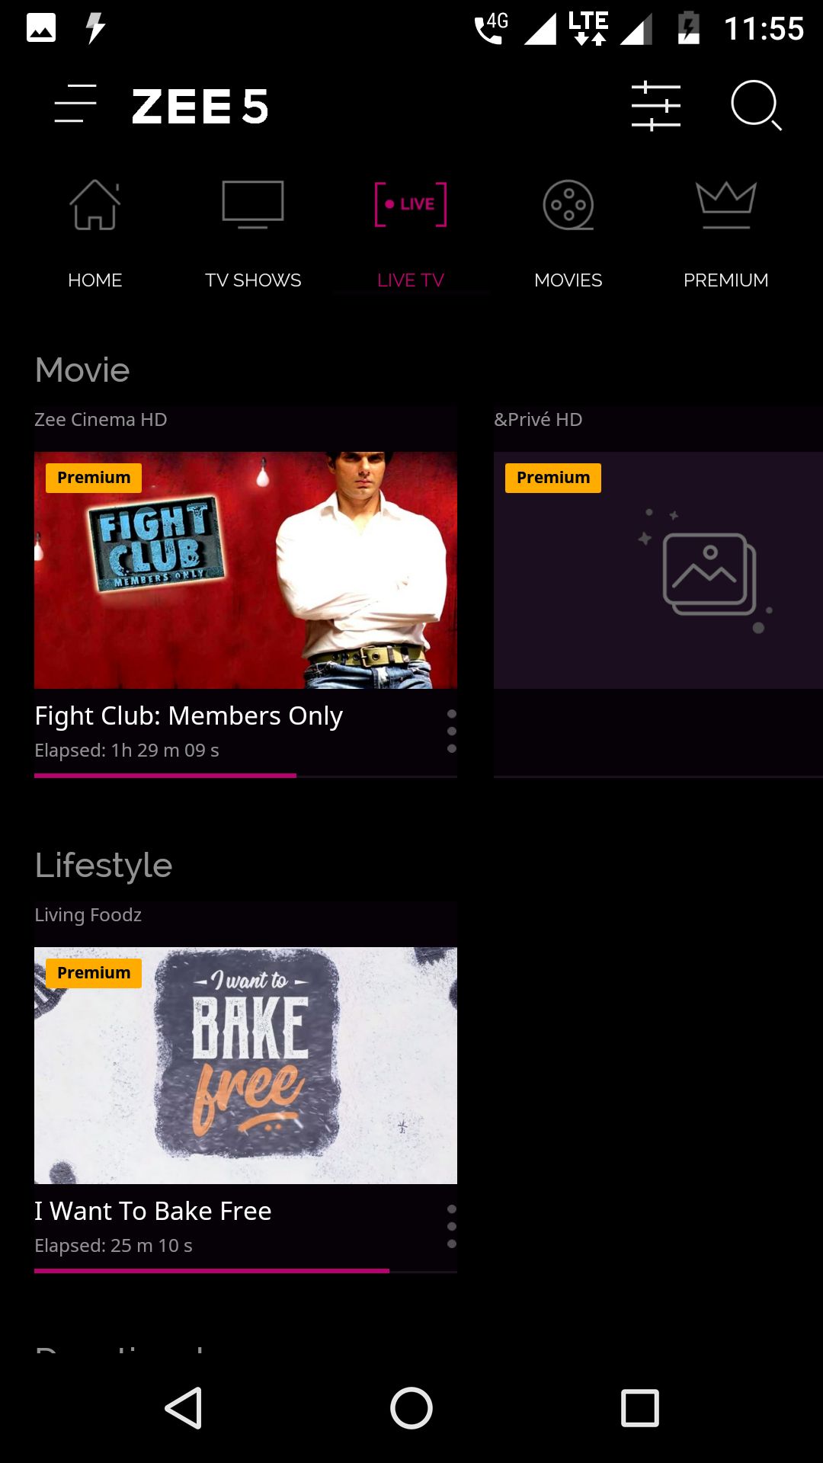Open more options for I Want To Bake Free

tap(452, 1227)
